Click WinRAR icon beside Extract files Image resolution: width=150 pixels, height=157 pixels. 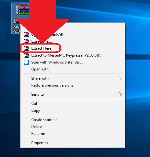pyautogui.click(x=26, y=41)
